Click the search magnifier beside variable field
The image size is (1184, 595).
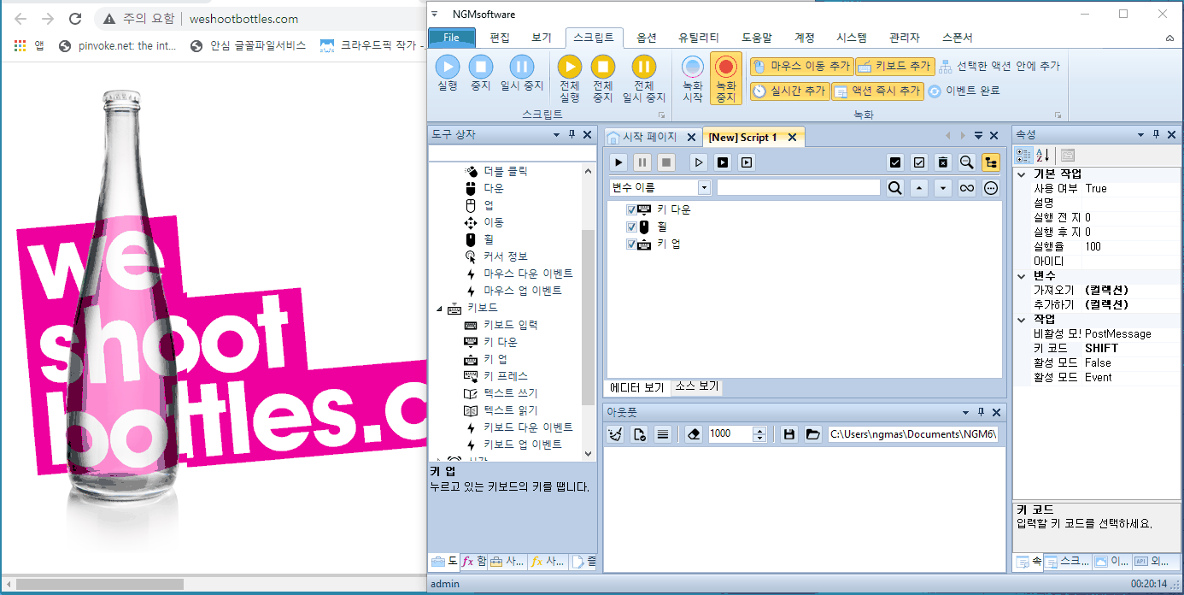894,188
